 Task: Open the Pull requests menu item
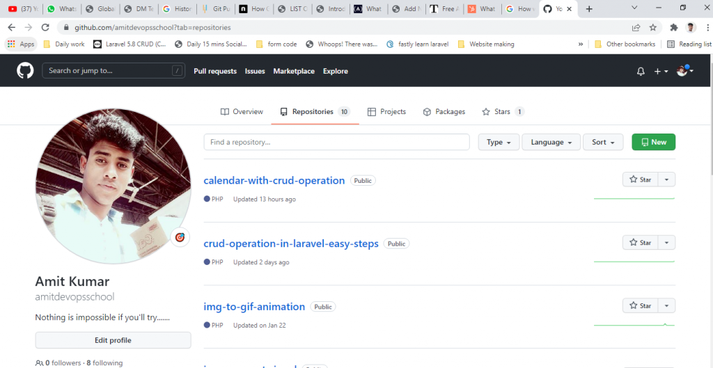pos(215,71)
